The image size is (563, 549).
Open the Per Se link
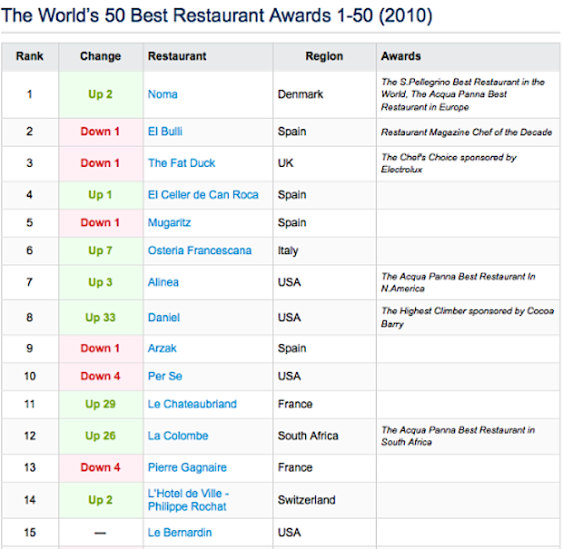(165, 377)
